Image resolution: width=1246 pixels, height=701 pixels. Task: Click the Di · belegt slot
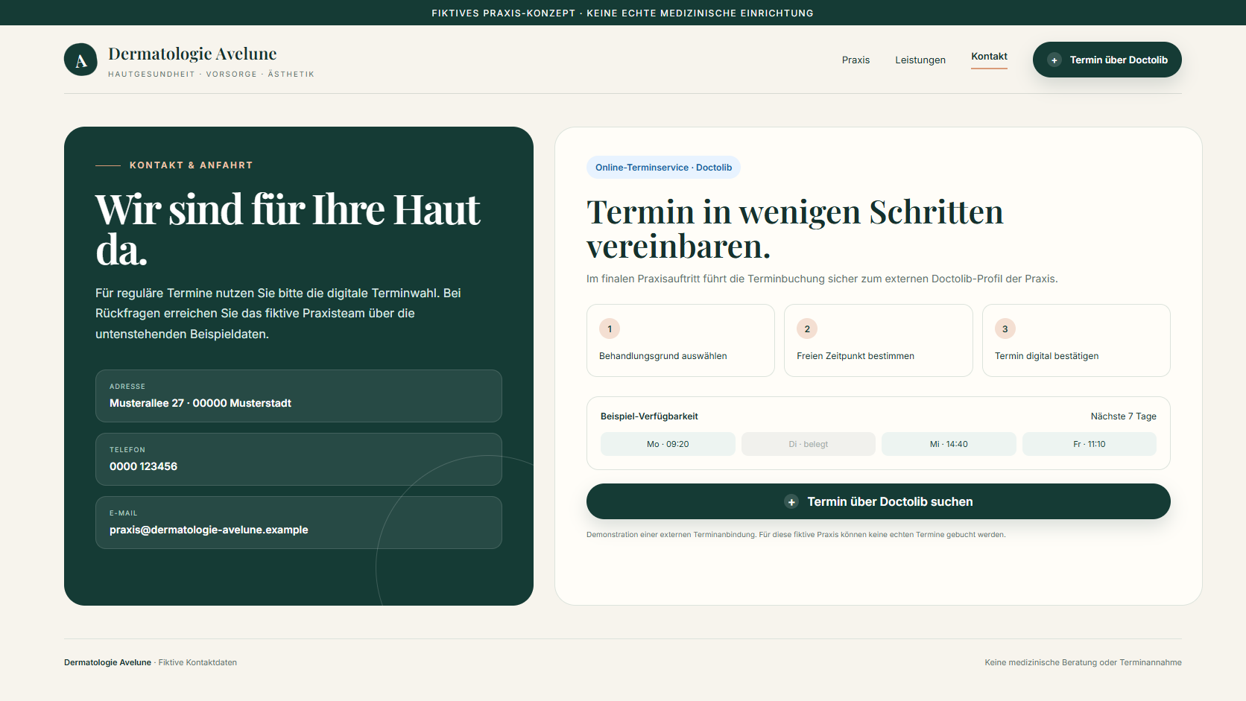809,444
